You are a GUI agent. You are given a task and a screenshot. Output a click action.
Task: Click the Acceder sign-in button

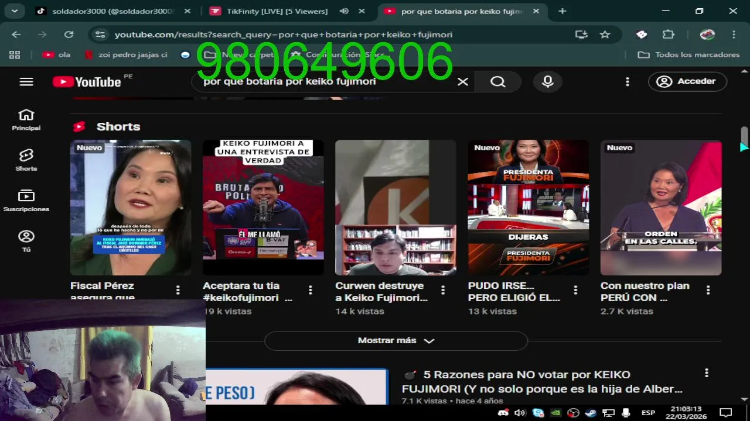[x=687, y=81]
